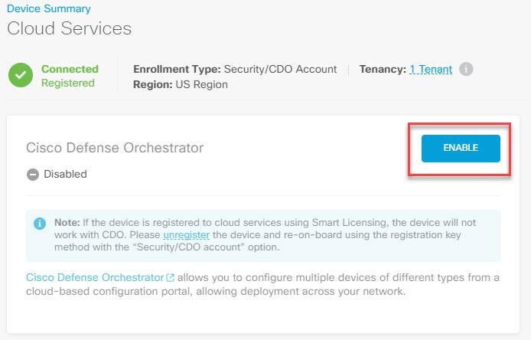This screenshot has height=340, width=531.
Task: Click the blue info icon in the Note box
Action: (39, 224)
